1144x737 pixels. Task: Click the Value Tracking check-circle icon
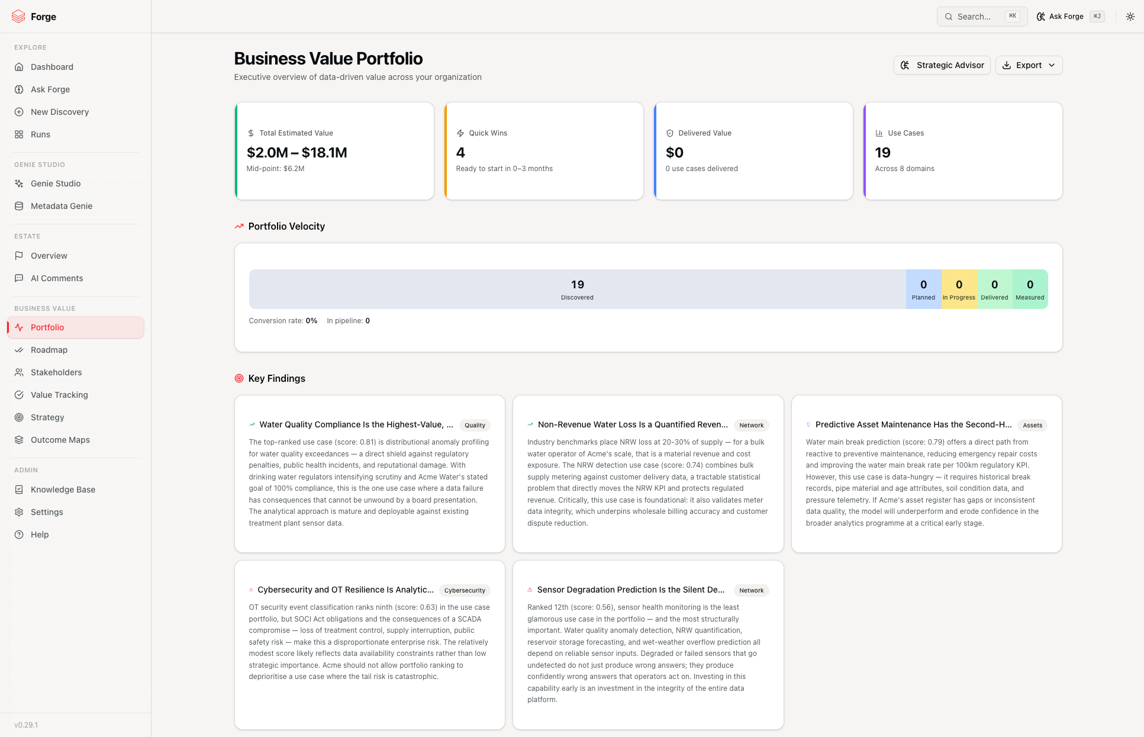coord(19,395)
